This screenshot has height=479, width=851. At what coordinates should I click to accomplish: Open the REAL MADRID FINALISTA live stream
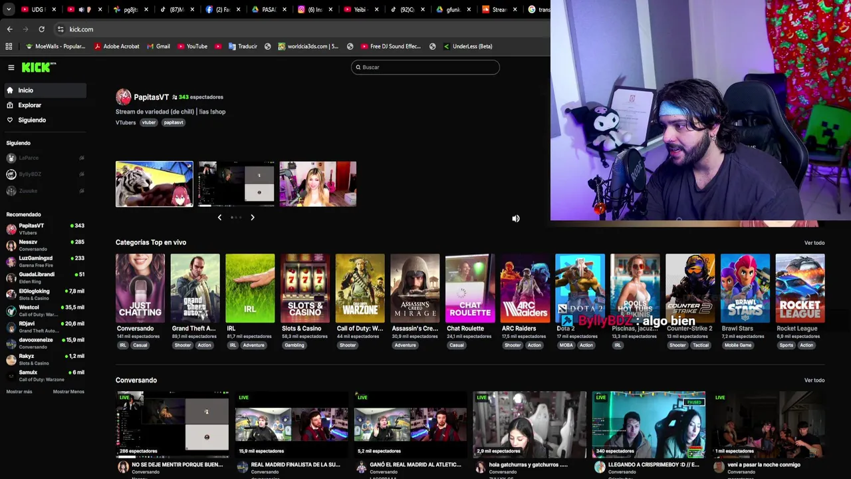[291, 424]
